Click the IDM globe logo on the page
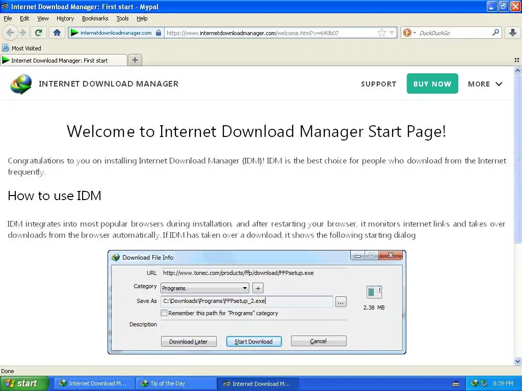 point(21,84)
